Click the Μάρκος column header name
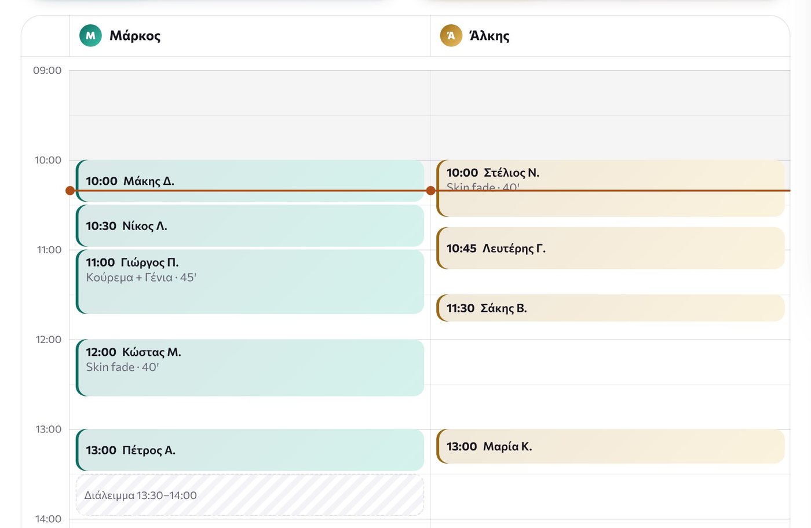 coord(135,36)
